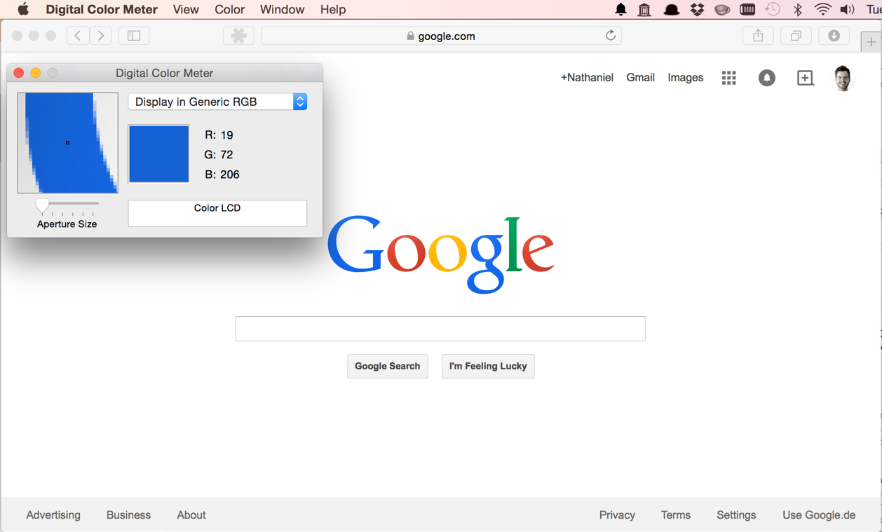Open the Display in Generic RGB dropdown

tap(217, 102)
